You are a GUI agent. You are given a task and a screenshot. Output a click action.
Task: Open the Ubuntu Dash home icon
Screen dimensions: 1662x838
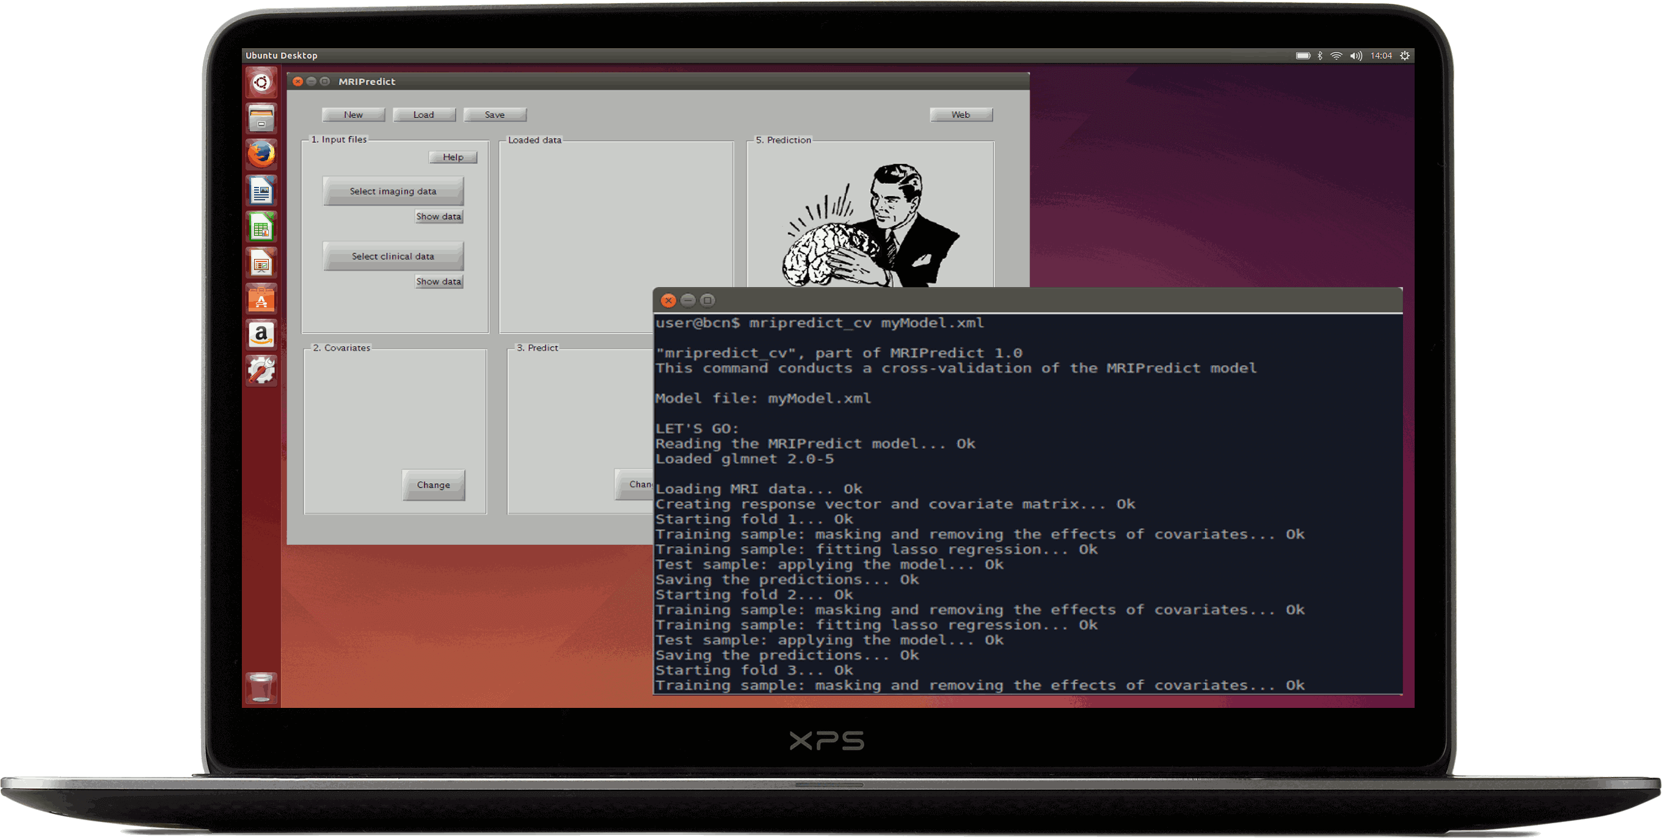pos(261,82)
